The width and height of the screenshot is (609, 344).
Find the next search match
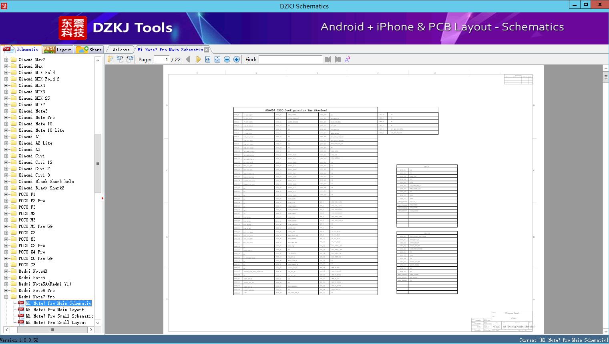click(x=338, y=59)
